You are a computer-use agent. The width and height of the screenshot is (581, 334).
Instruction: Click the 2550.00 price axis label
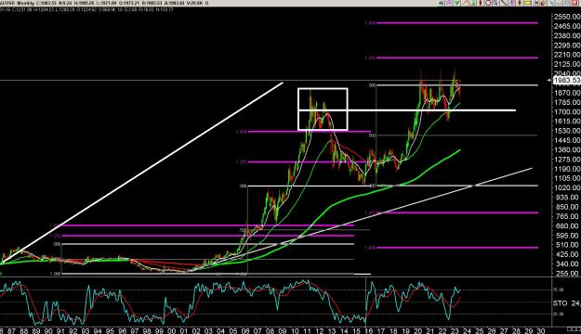(x=567, y=17)
